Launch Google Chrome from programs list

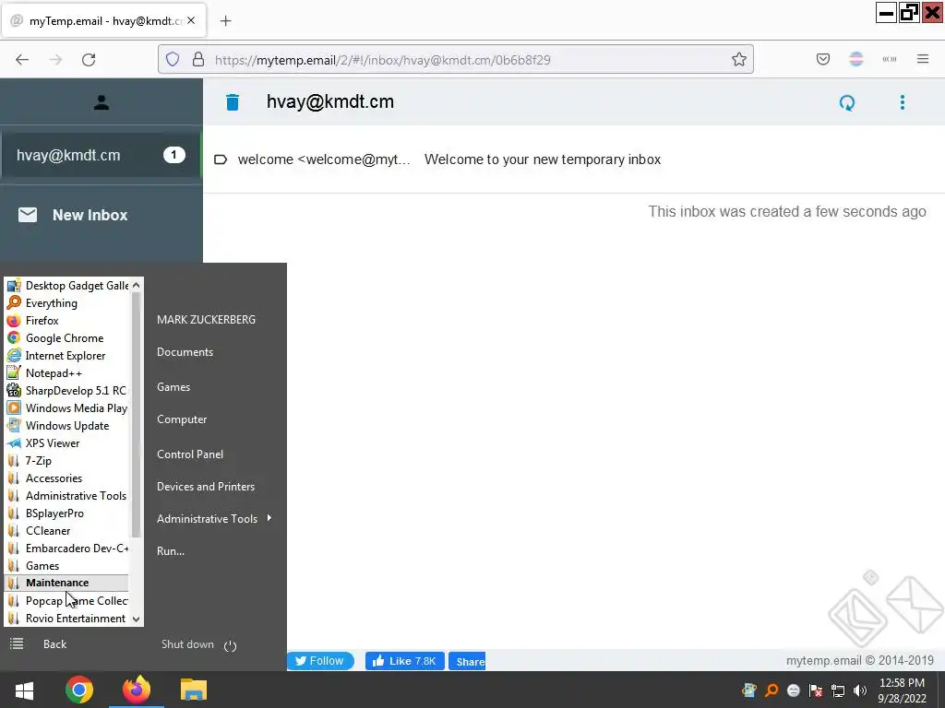(x=66, y=337)
